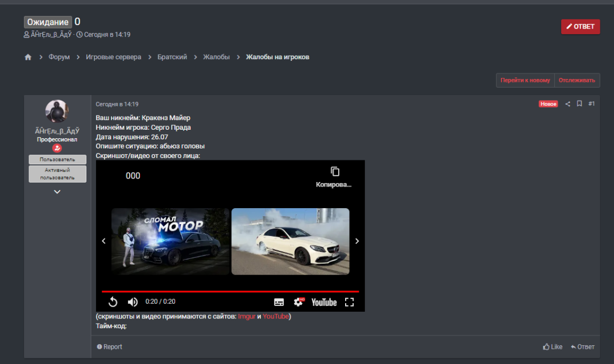Click the Новое badge on the post
The image size is (614, 364).
point(548,104)
